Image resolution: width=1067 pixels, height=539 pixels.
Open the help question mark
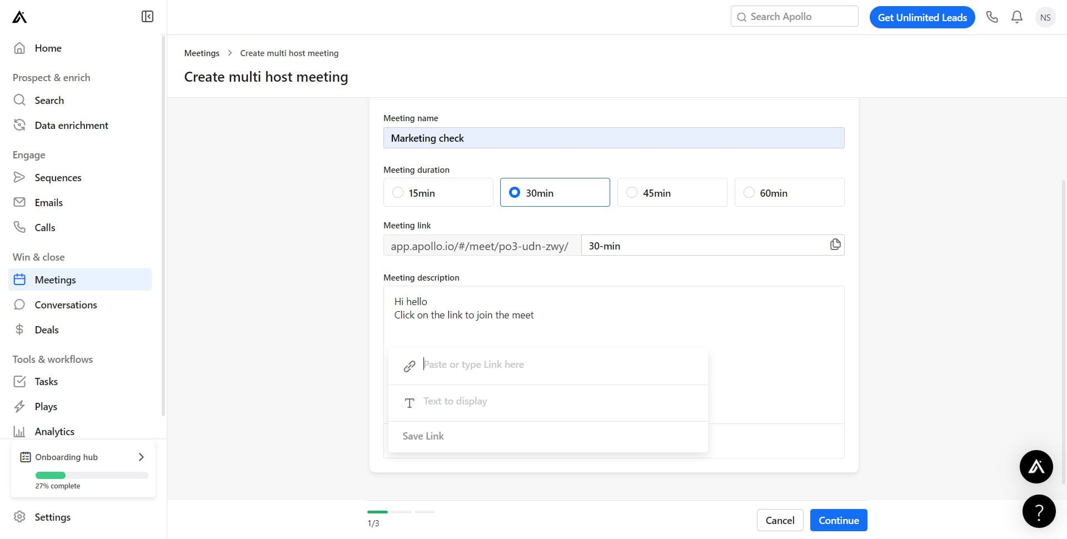(x=1039, y=511)
